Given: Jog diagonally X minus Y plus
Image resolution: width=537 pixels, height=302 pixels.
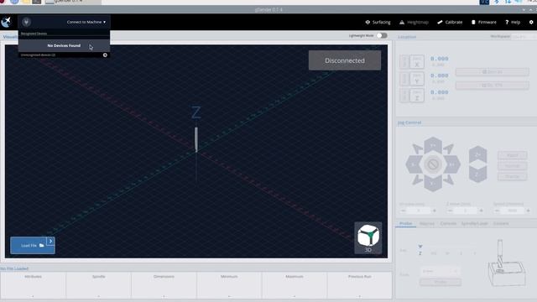Looking at the screenshot, I should [418, 149].
